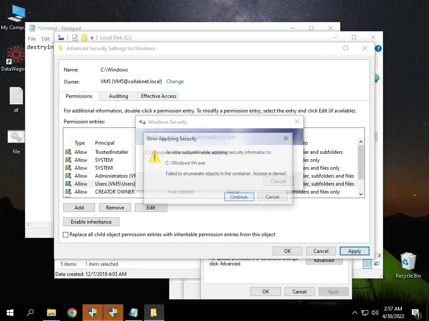Open File Explorer from taskbar
Screen dimensions: 429x321
pyautogui.click(x=51, y=313)
